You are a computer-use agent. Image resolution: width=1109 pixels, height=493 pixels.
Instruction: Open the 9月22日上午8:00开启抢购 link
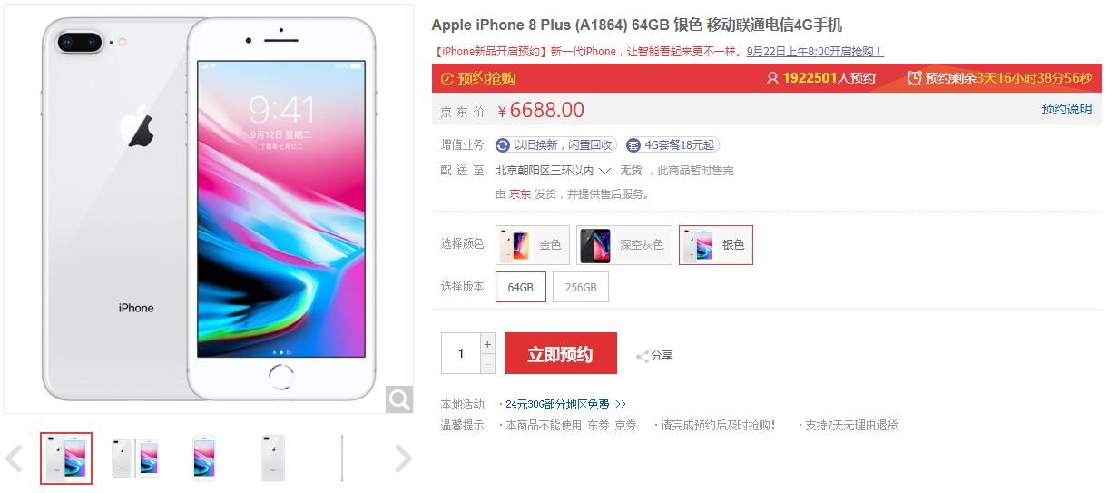814,52
